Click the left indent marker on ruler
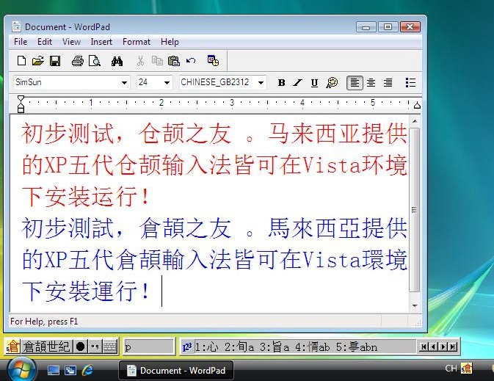This screenshot has height=381, width=494. point(21,104)
